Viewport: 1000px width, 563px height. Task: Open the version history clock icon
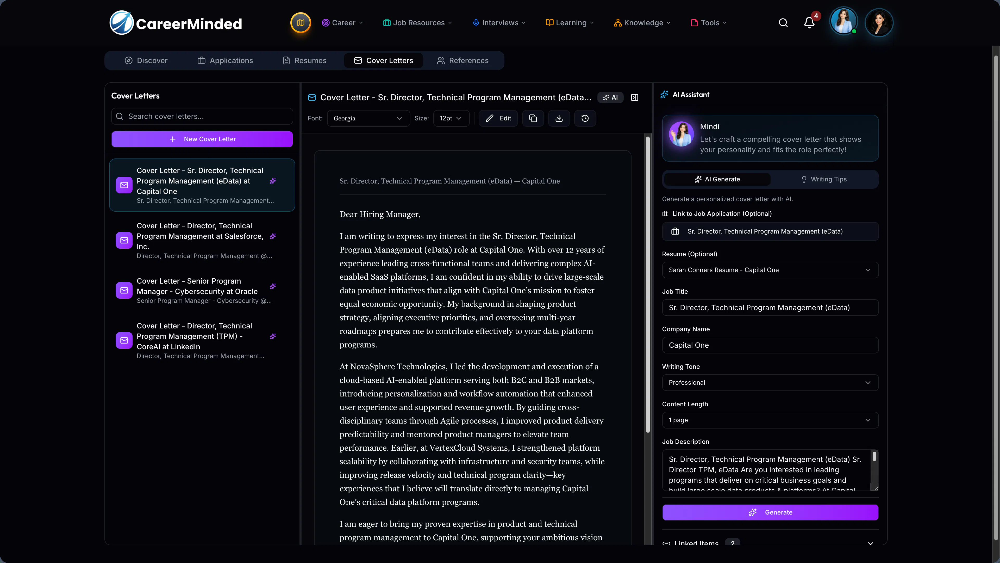[585, 119]
